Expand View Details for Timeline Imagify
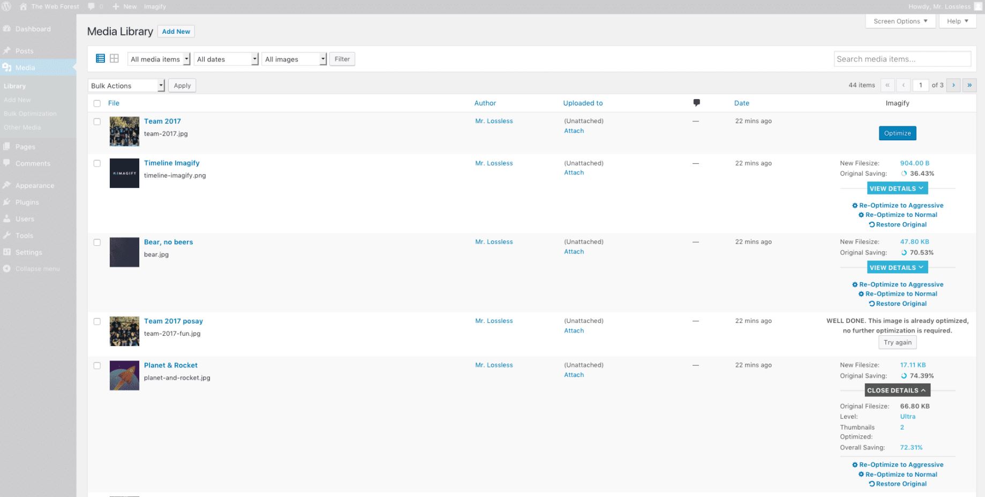The image size is (985, 497). coord(897,189)
